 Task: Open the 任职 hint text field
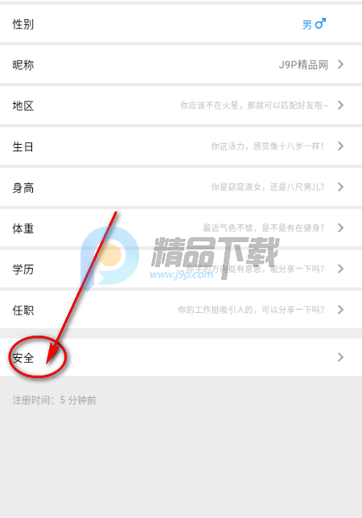coord(251,310)
